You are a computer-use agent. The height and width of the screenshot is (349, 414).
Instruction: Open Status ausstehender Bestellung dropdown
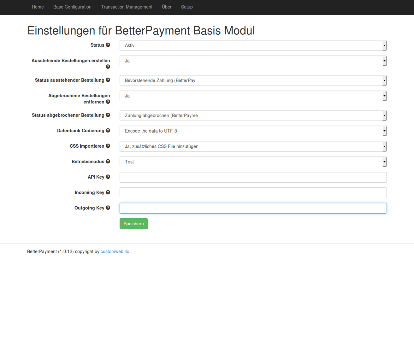click(x=253, y=80)
